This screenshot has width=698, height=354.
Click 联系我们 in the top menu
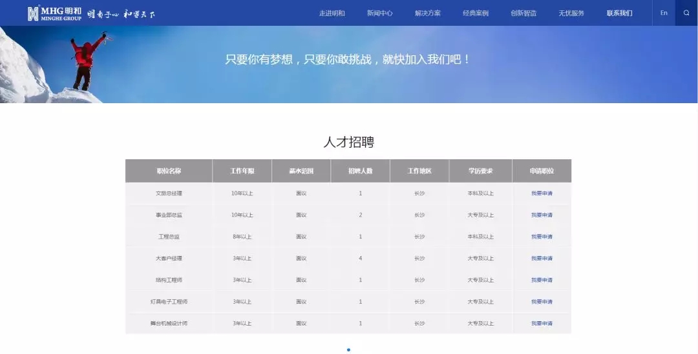click(x=619, y=13)
